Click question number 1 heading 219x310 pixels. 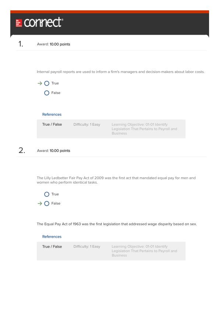(x=21, y=44)
